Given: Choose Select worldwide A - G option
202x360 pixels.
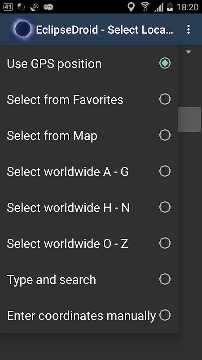Looking at the screenshot, I should [x=89, y=171].
